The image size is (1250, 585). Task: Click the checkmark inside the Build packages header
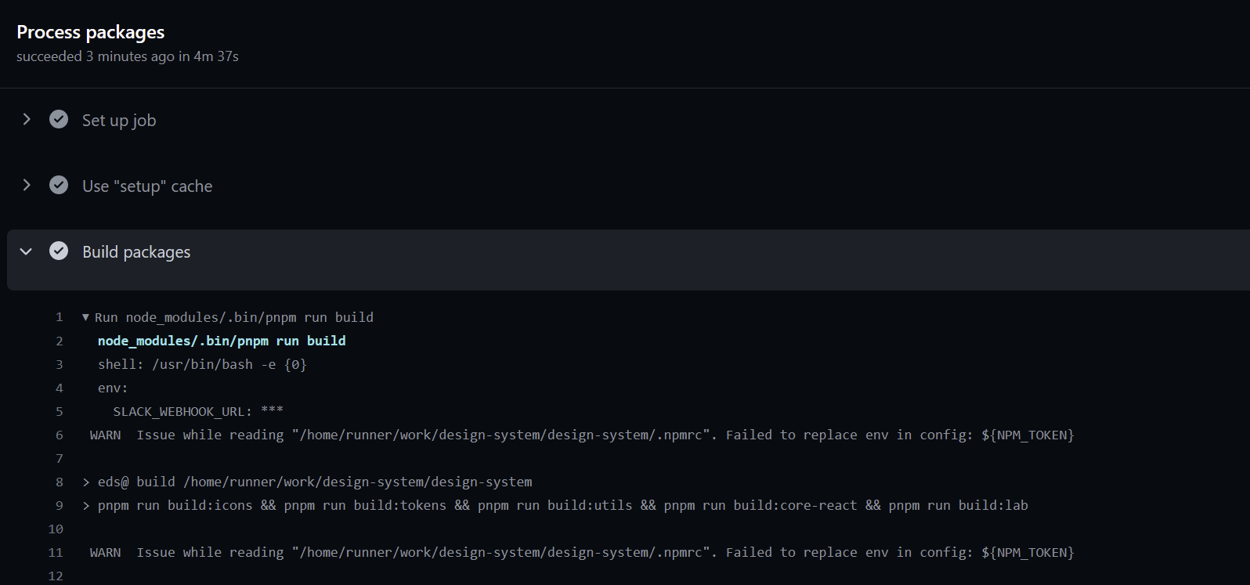coord(59,251)
